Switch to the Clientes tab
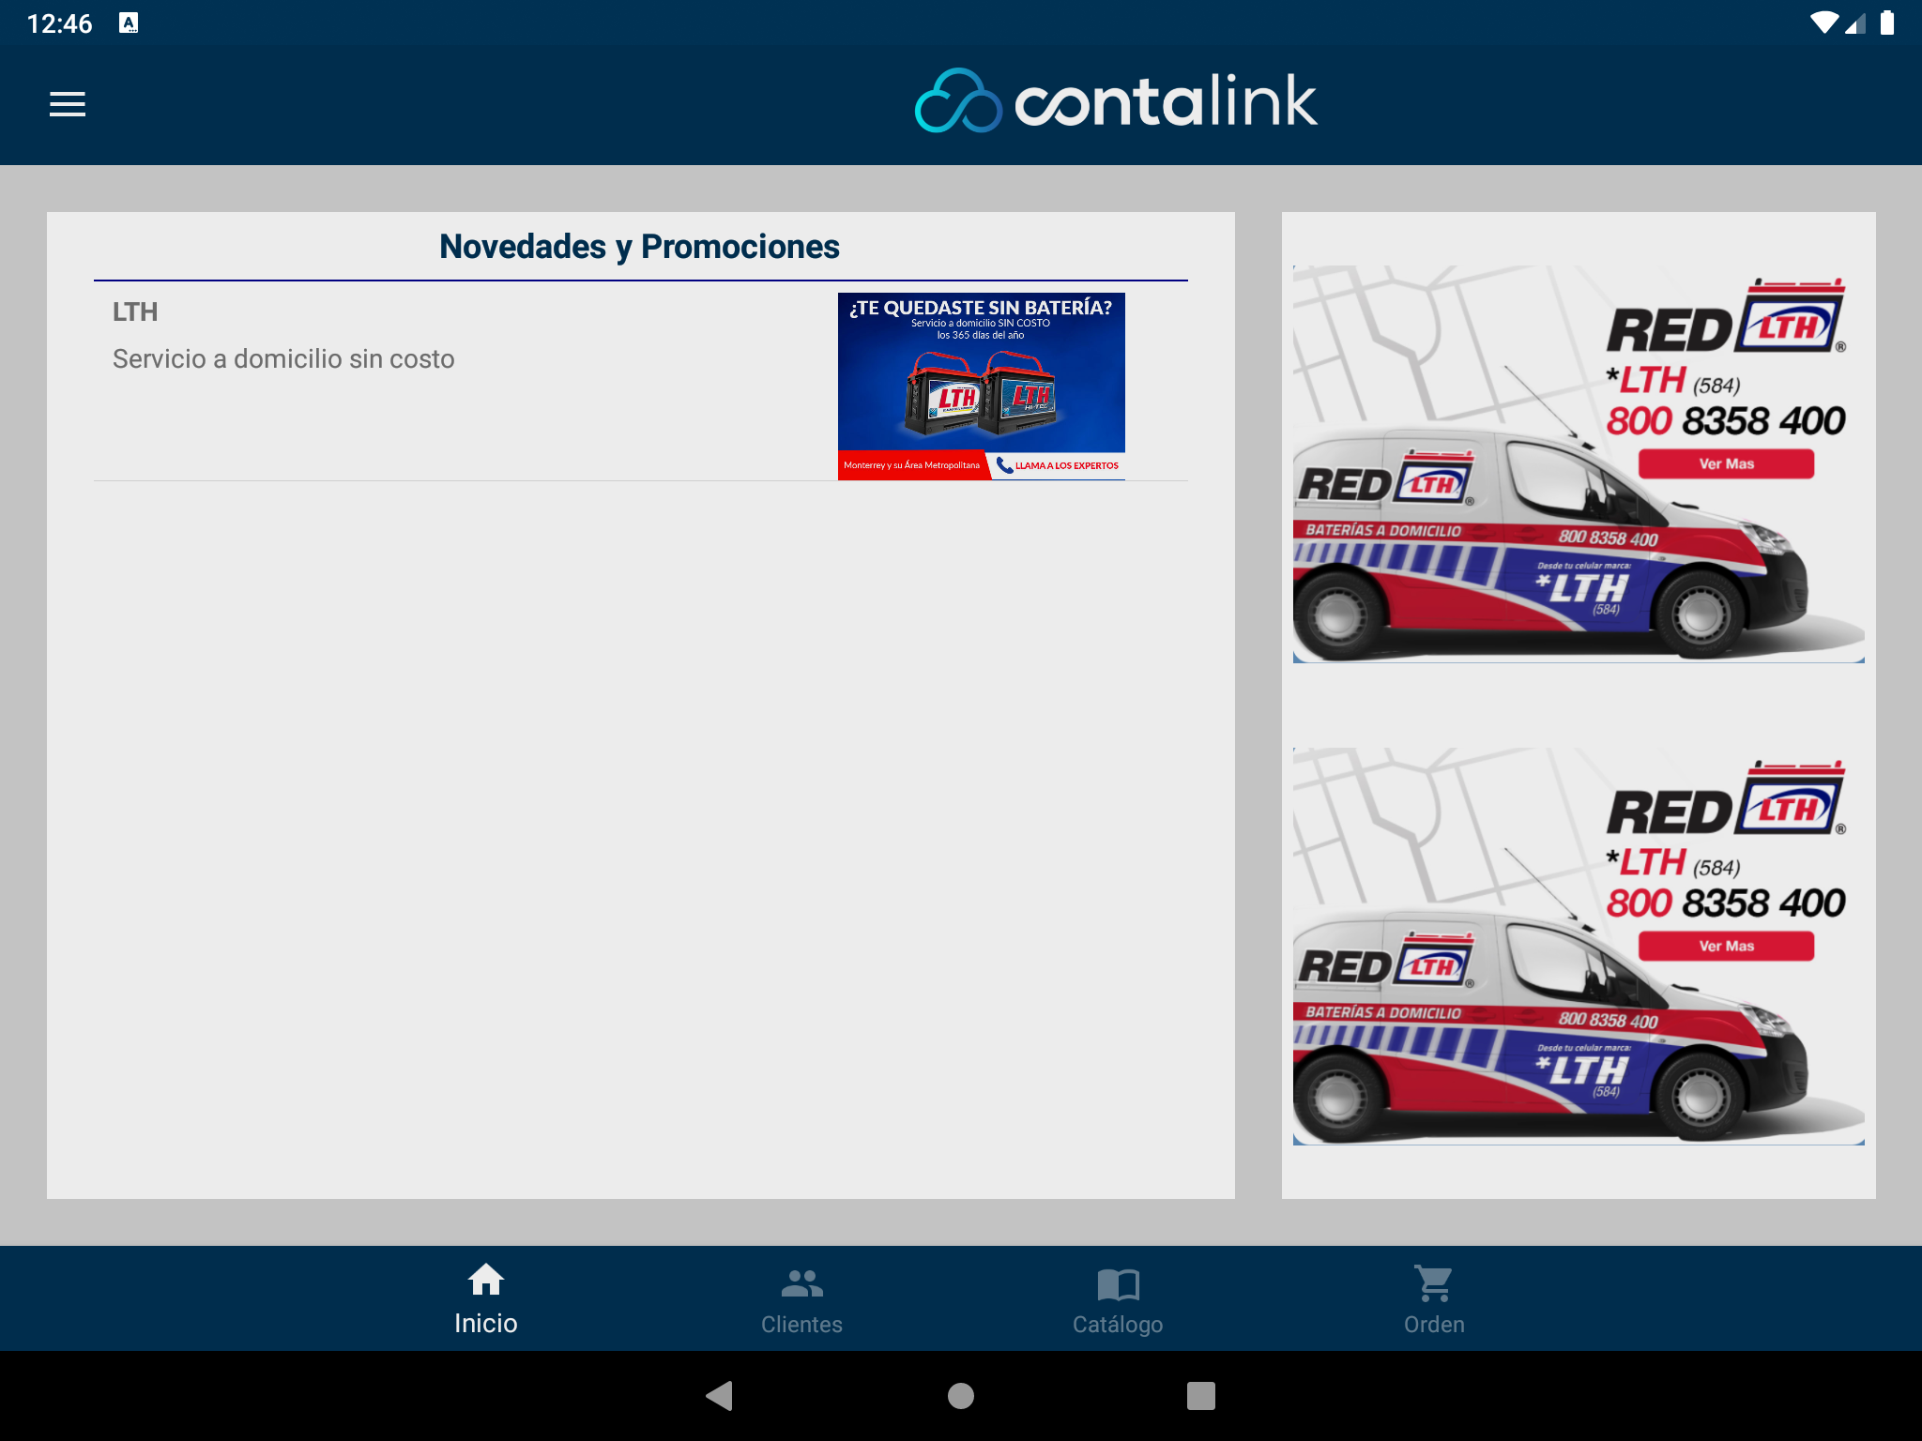Image resolution: width=1922 pixels, height=1441 pixels. [801, 1300]
